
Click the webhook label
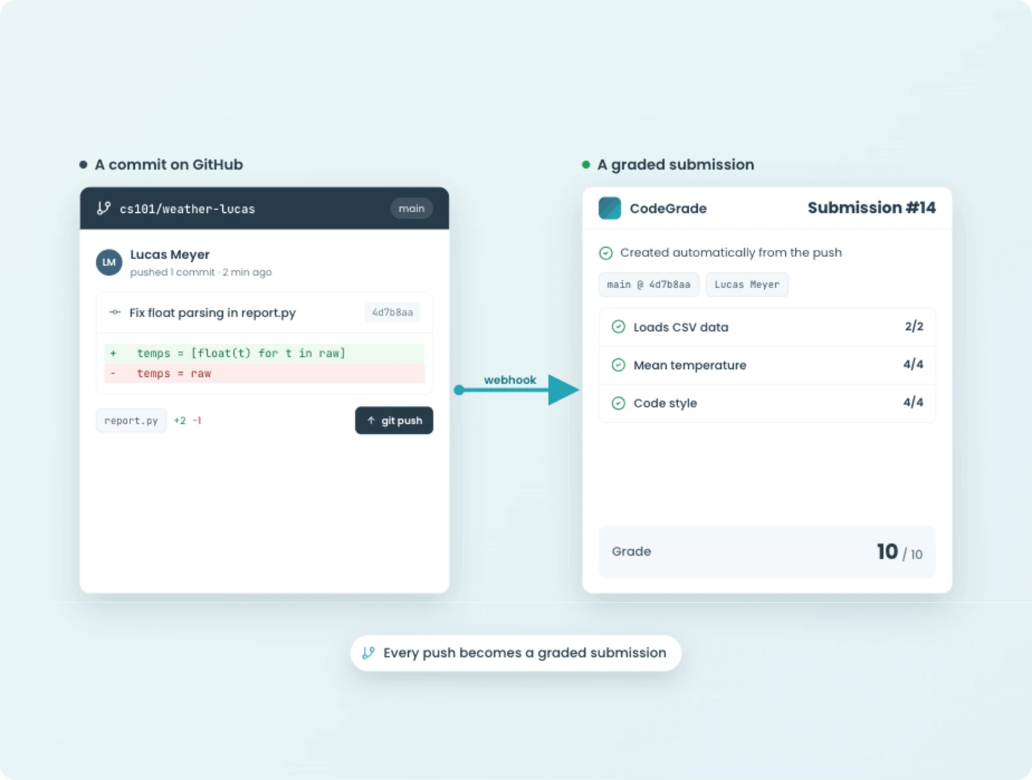[510, 380]
